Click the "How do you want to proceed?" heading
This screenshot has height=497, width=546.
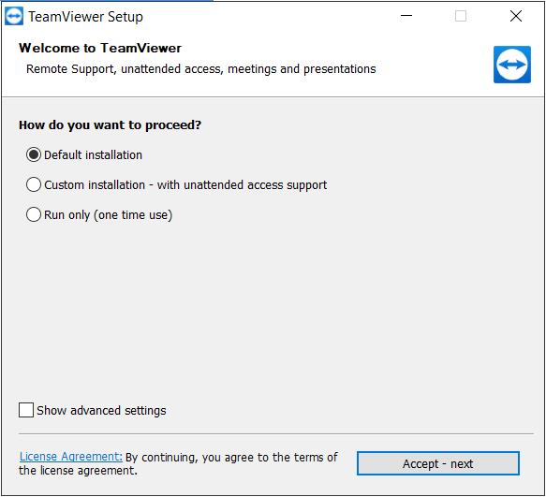click(x=110, y=124)
